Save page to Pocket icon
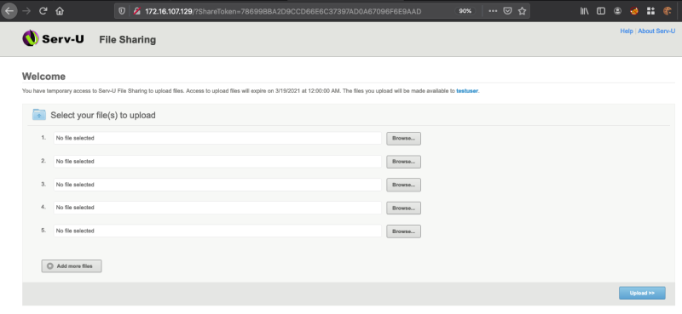 pos(507,11)
